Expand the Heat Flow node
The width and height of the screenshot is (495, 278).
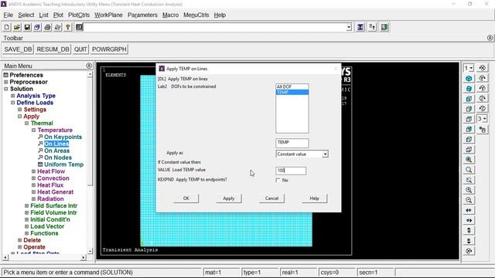pos(33,171)
